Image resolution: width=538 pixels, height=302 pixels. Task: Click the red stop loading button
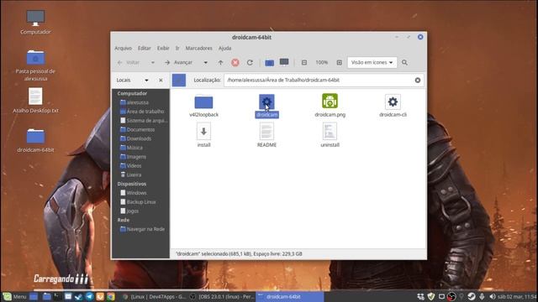pos(235,63)
